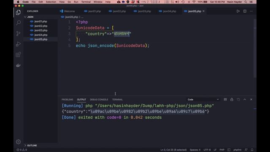
Task: Open the Docker view in activity bar
Action: click(18, 65)
